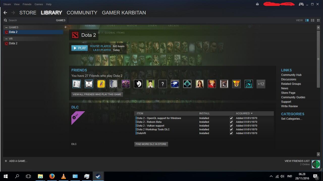
Task: Click the volume speaker tray icon
Action: tap(282, 176)
